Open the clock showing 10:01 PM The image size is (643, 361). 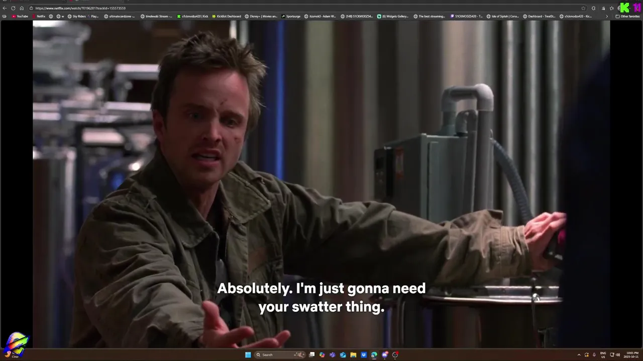point(632,355)
